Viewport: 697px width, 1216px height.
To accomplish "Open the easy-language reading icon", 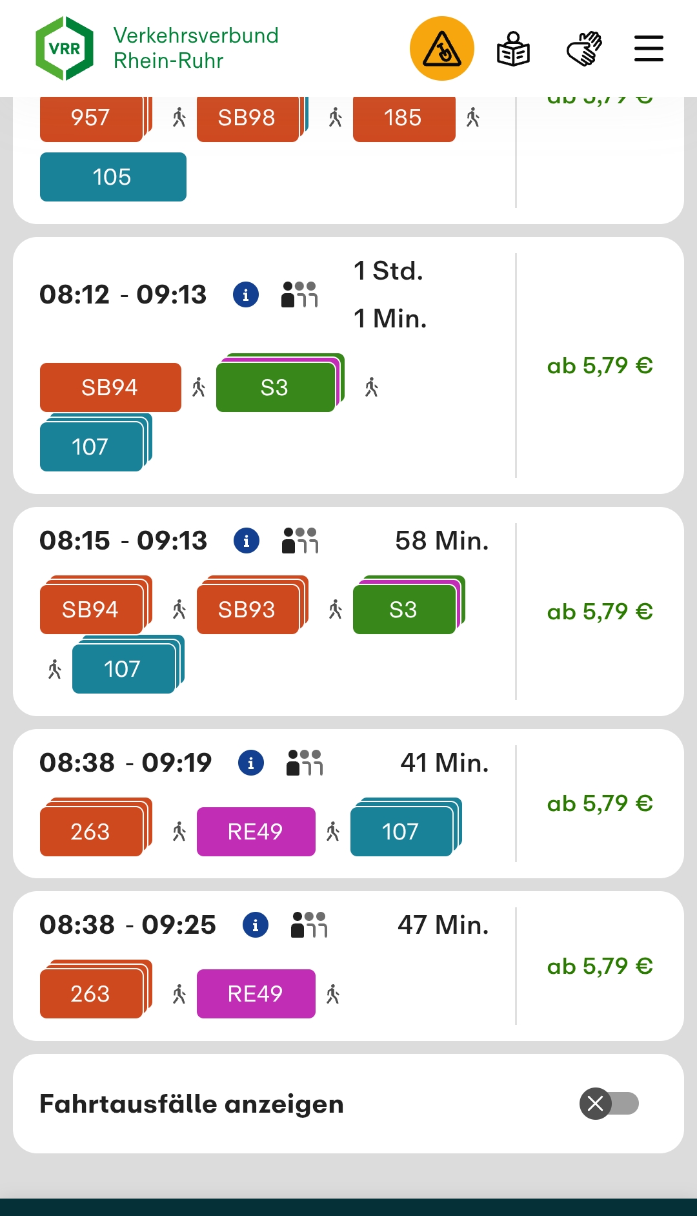I will point(513,49).
